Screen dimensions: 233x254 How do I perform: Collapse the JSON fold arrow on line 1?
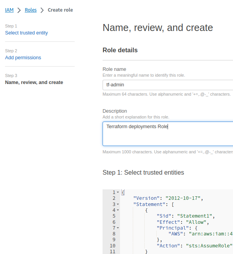tap(118, 192)
